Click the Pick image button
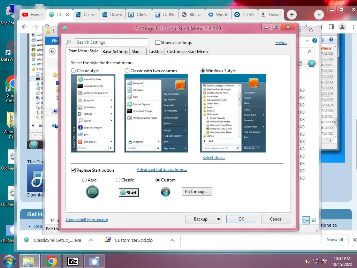 pyautogui.click(x=197, y=192)
